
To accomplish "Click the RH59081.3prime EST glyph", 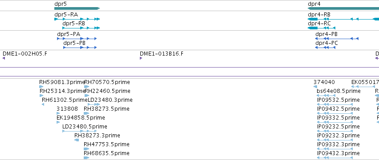I will tap(41, 87).
